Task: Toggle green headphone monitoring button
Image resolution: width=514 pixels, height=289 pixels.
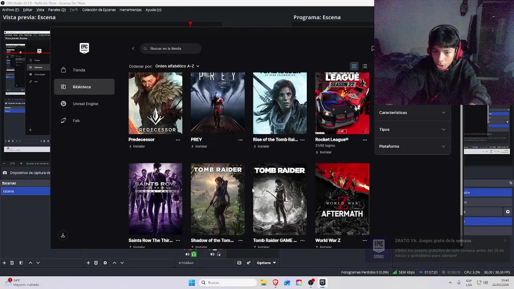Action: [x=194, y=254]
